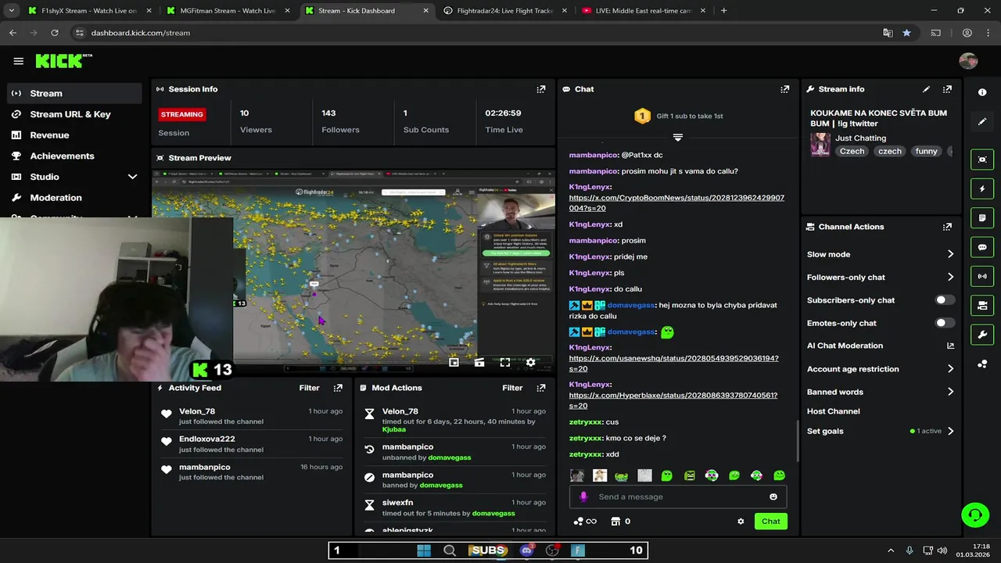Toggle the mod actions widget in right sidebar
Viewport: 1001px width, 563px height.
pos(982,305)
